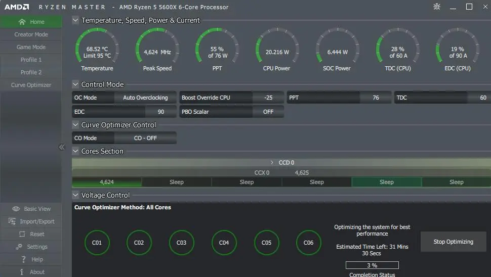The image size is (491, 277).
Task: Click the Import/Export label
Action: tap(37, 221)
